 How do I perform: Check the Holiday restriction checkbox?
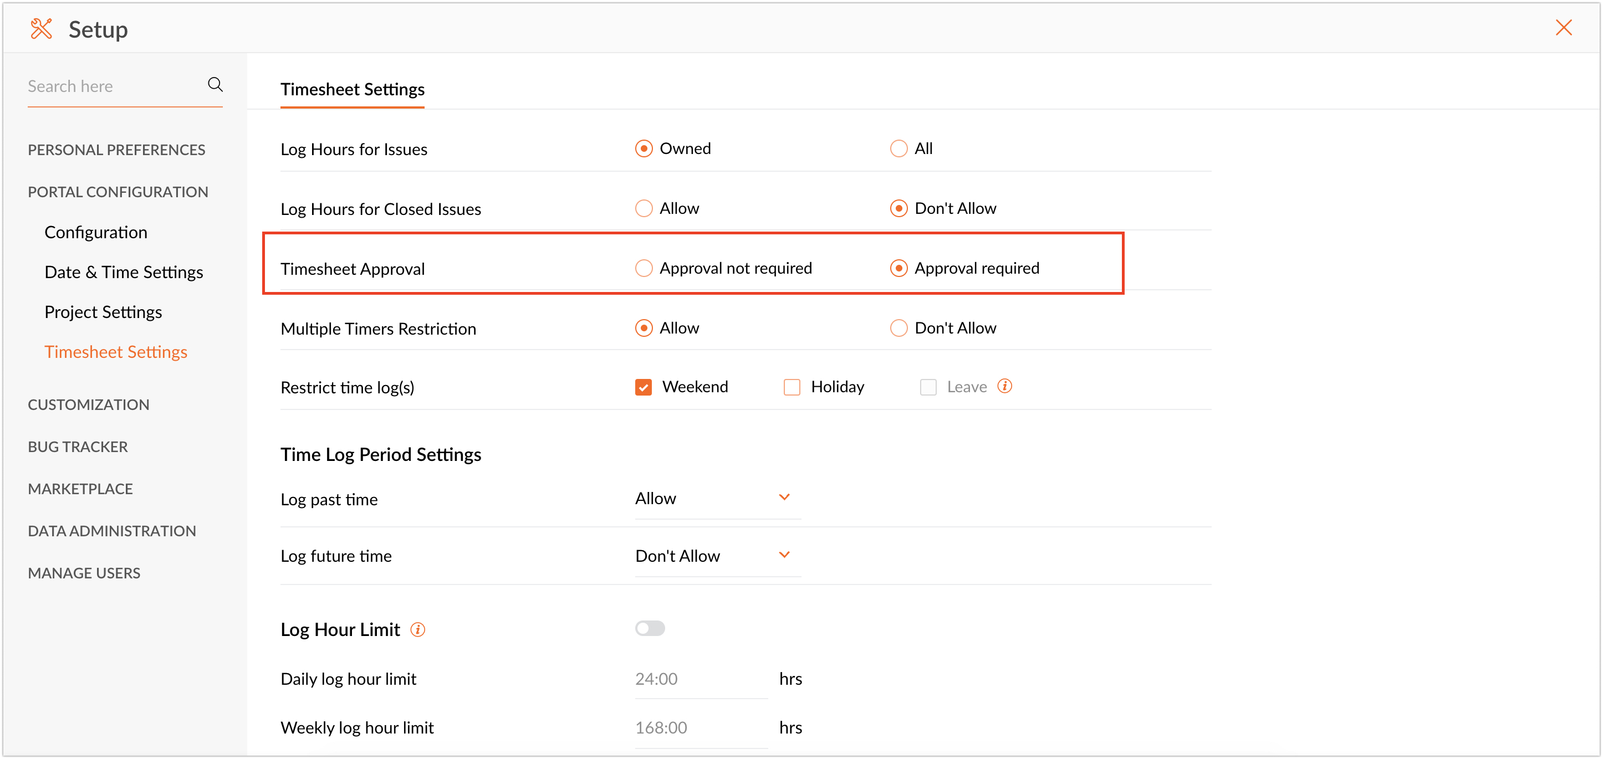click(x=792, y=387)
